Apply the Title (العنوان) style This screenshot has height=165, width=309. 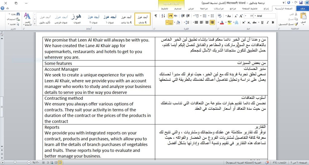tap(77, 19)
